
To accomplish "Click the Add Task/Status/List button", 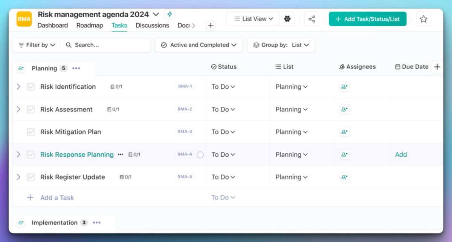I will point(368,18).
